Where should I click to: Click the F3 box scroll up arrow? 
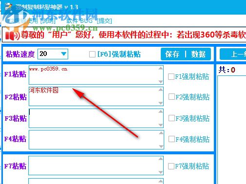[x=161, y=111]
